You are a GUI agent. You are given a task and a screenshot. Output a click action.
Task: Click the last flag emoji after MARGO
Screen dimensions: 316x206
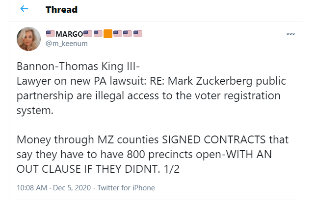138,34
